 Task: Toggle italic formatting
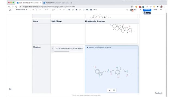pos(37,10)
